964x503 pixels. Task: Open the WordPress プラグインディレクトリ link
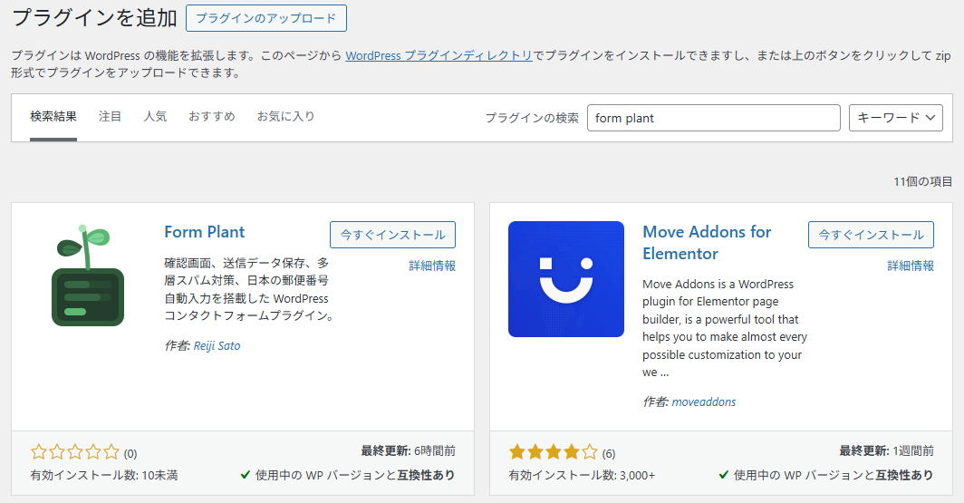click(x=439, y=55)
